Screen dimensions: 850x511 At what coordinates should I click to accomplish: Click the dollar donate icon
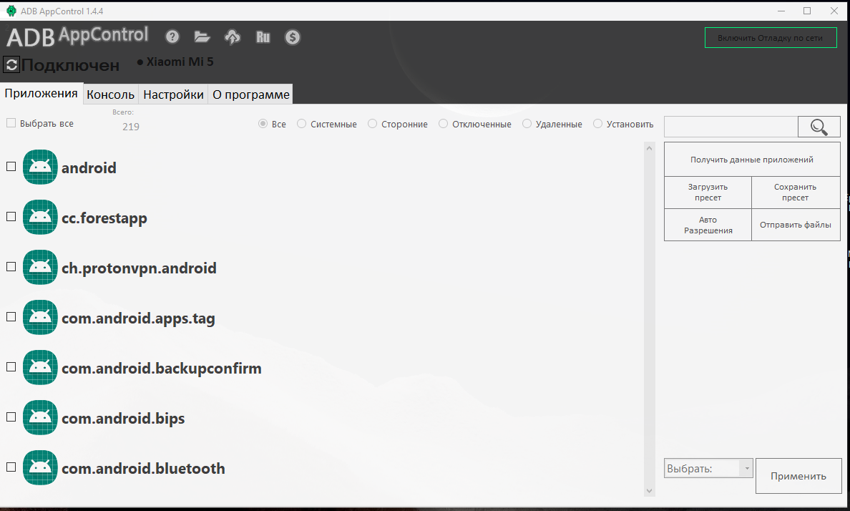(293, 37)
